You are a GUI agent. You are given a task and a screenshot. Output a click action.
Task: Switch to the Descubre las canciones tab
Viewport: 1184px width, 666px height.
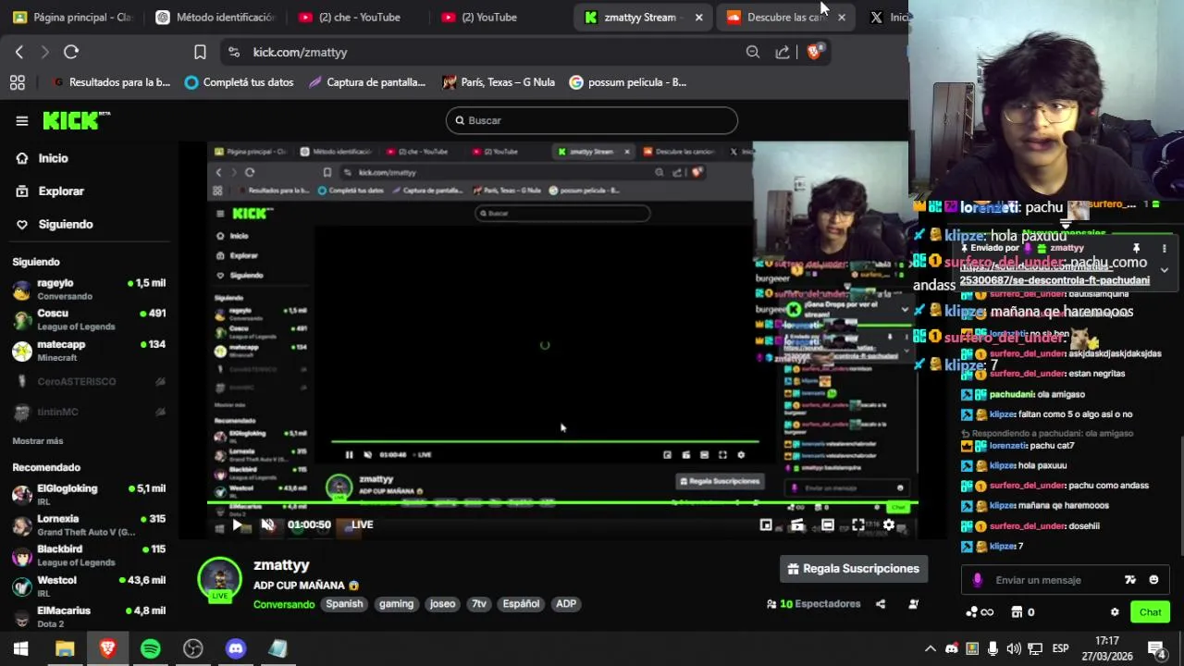click(784, 17)
